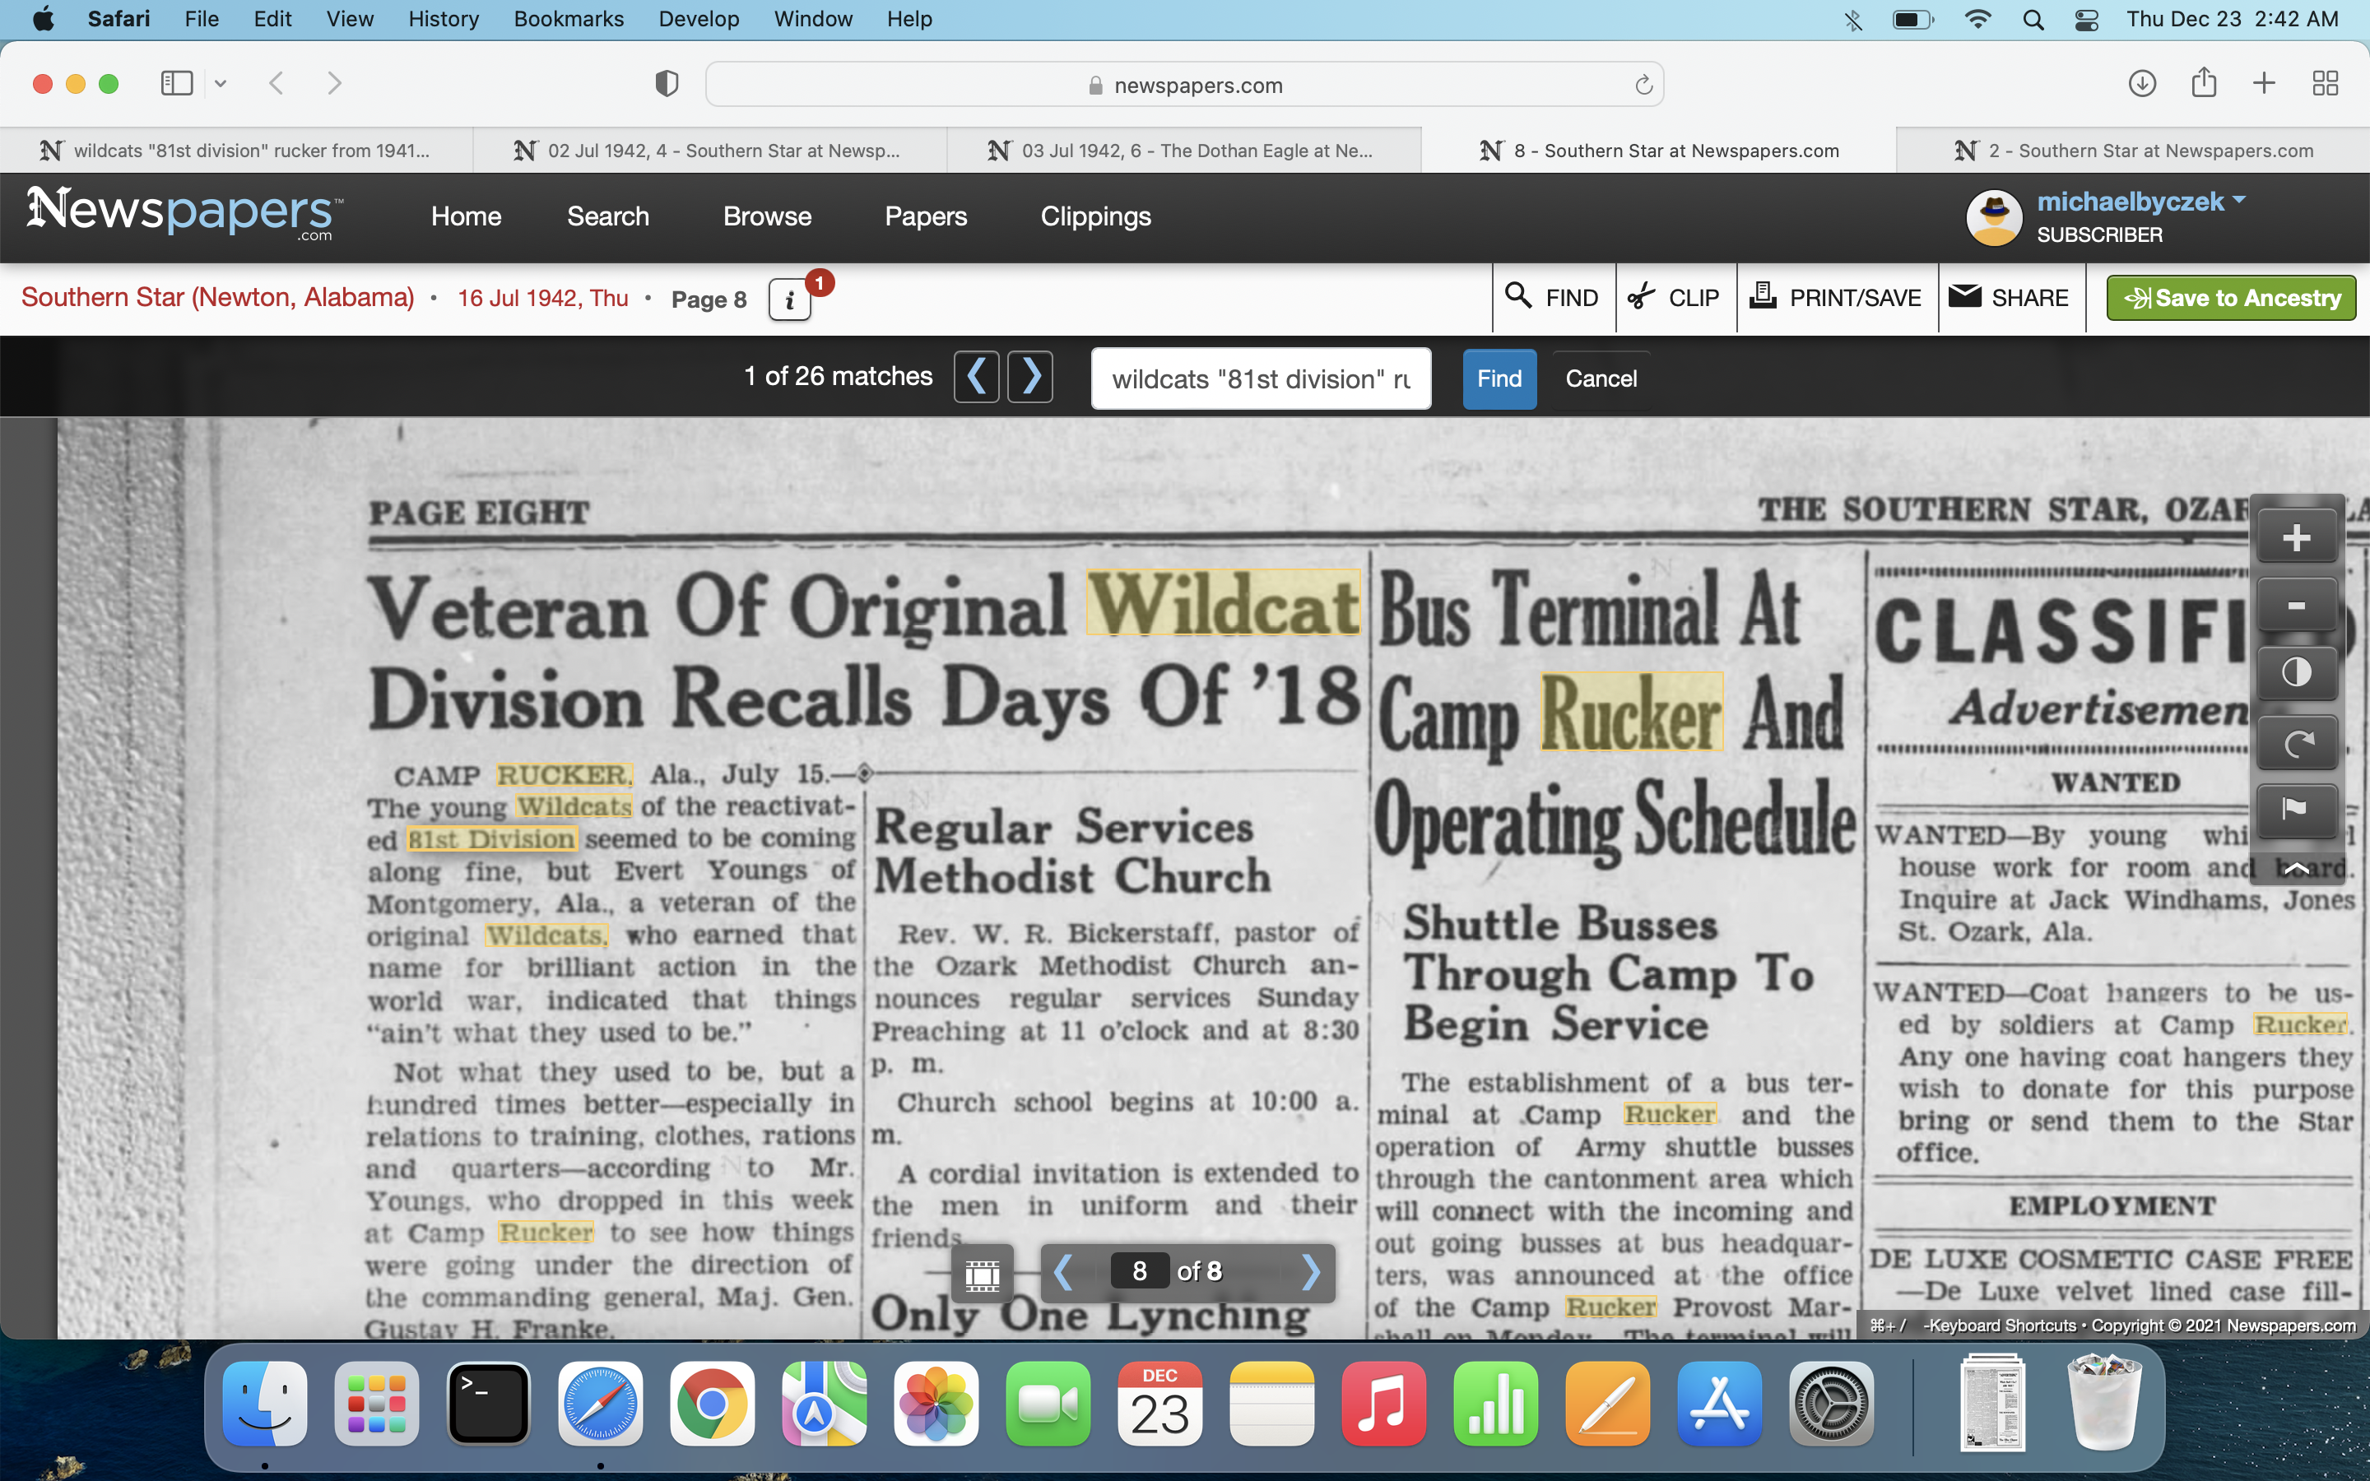2370x1481 pixels.
Task: Open PRINT/SAVE options
Action: coord(1836,298)
